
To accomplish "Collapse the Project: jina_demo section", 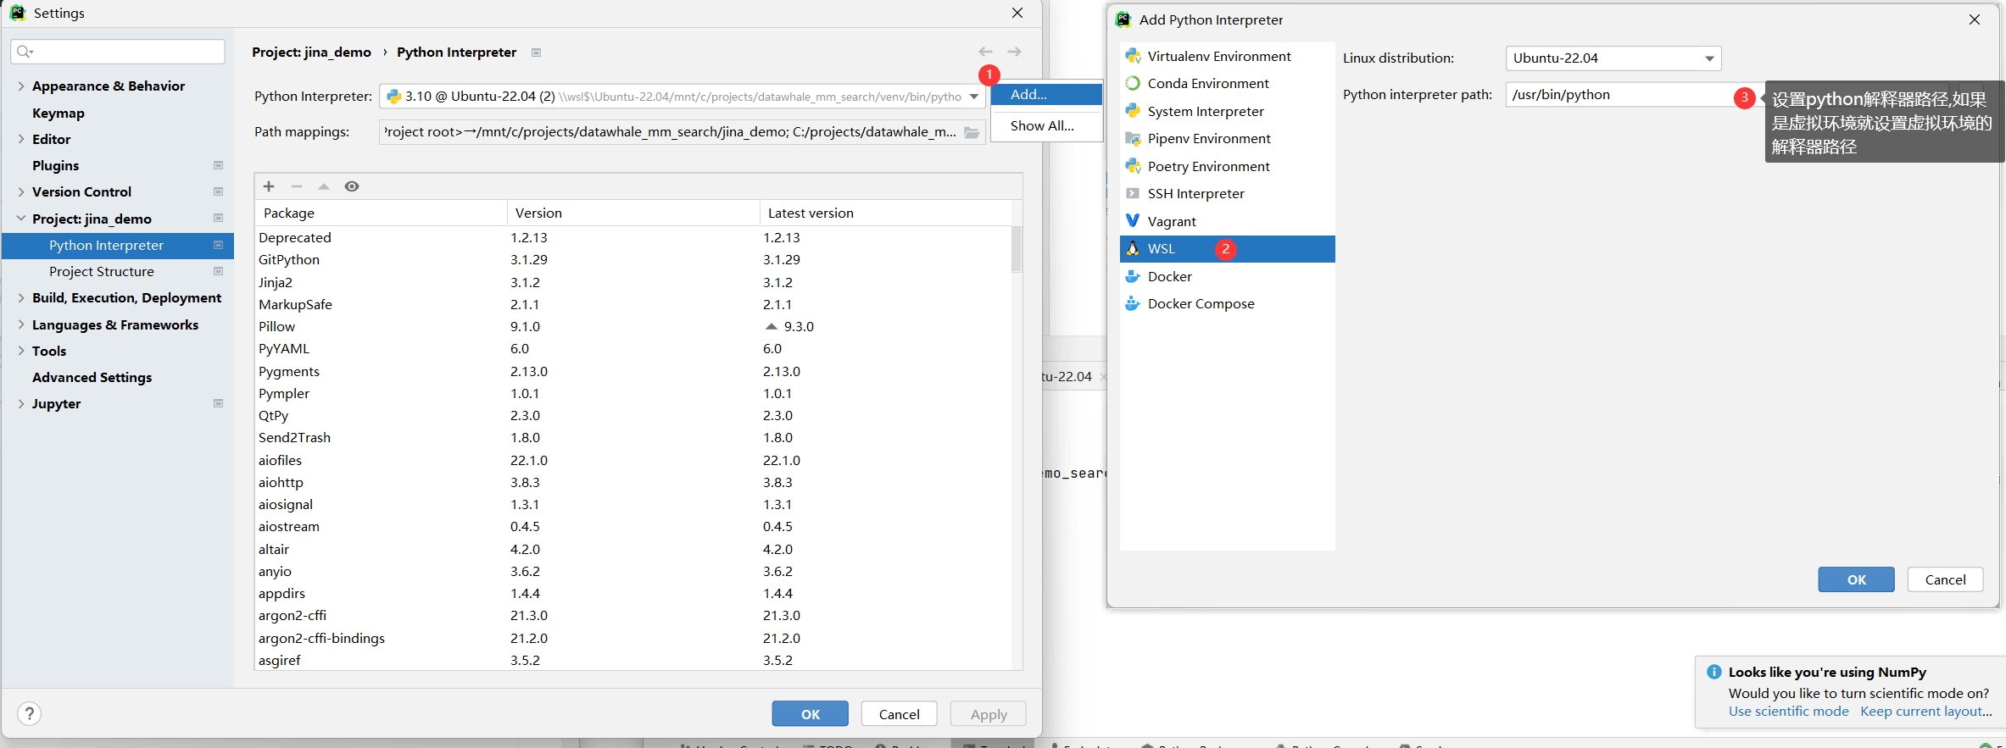I will (20, 219).
